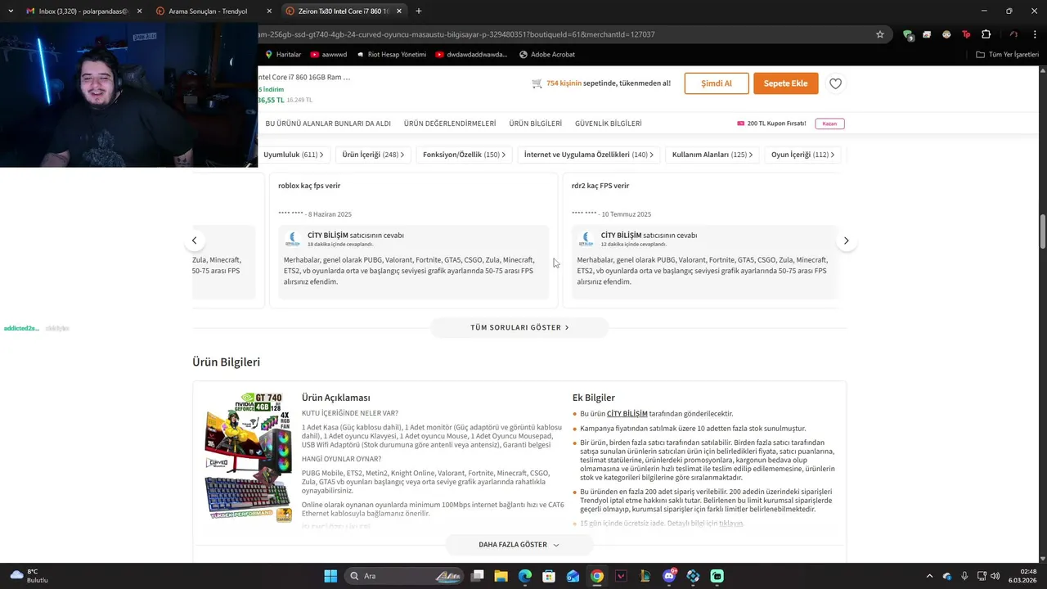Open Riot Hesap Yönetimi bookmark

391,54
